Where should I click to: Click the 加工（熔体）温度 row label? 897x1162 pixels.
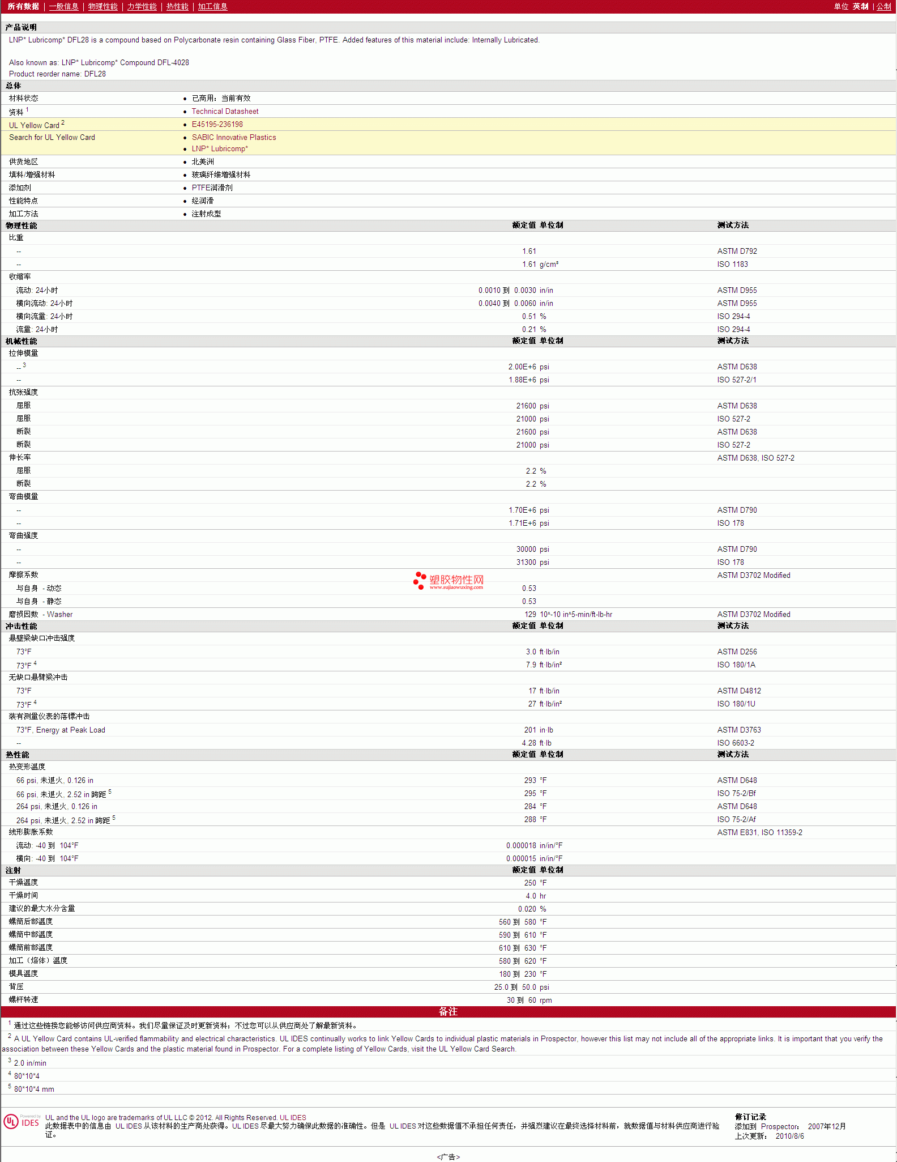[39, 961]
